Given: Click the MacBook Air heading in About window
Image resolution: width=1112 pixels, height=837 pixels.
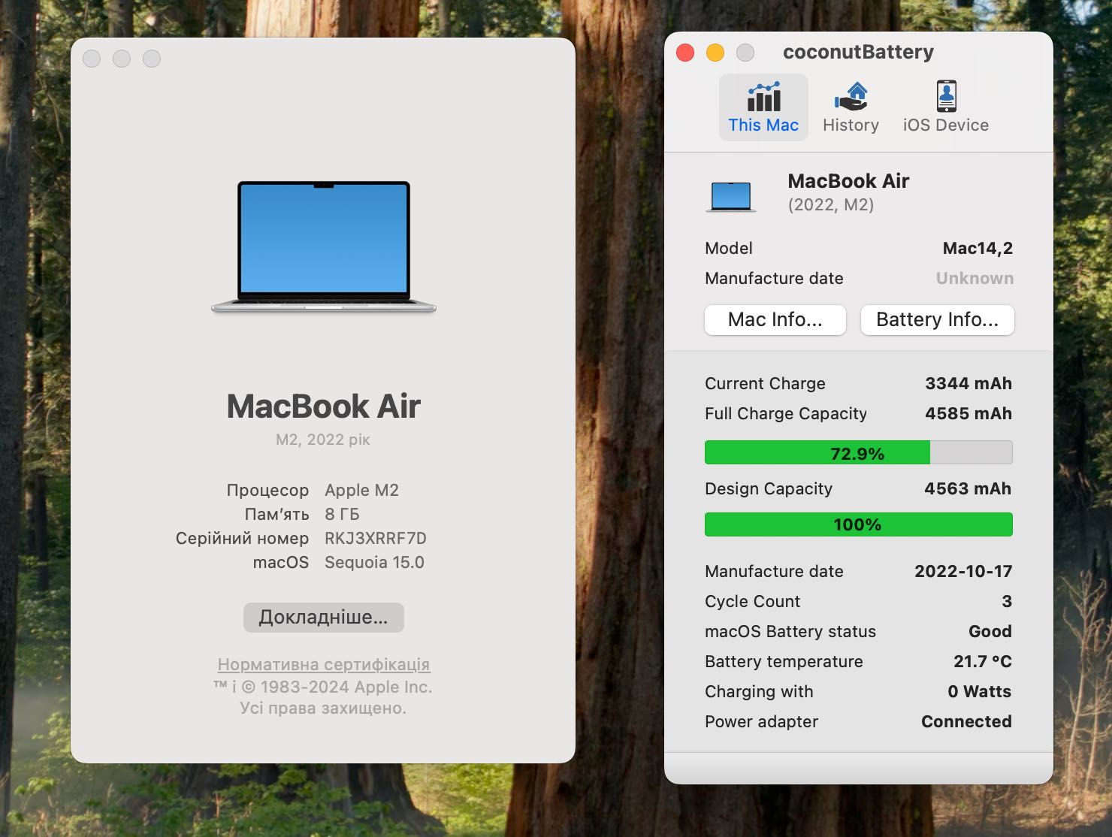Looking at the screenshot, I should coord(324,406).
